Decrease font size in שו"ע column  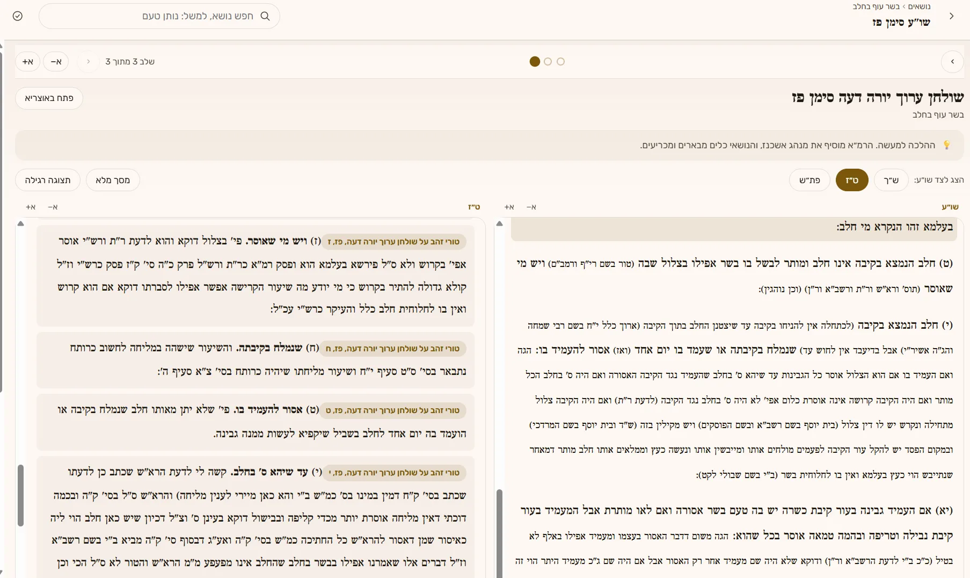pyautogui.click(x=531, y=207)
